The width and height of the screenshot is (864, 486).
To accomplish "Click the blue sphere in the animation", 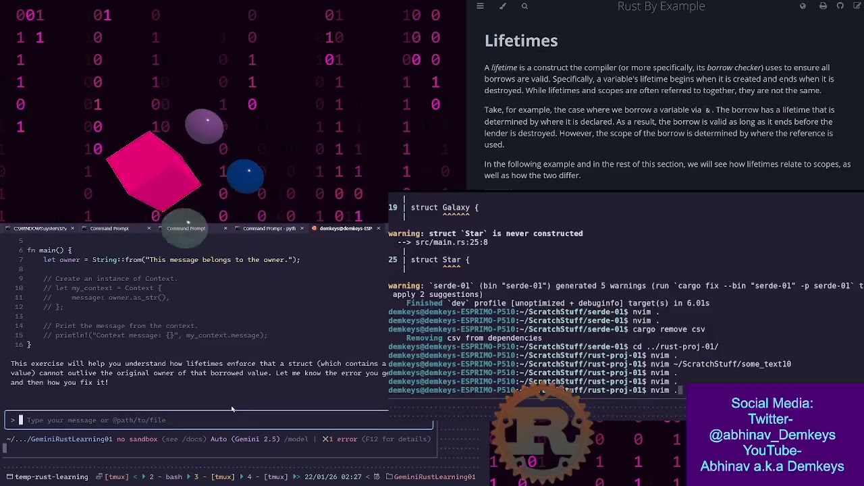I will [x=245, y=176].
